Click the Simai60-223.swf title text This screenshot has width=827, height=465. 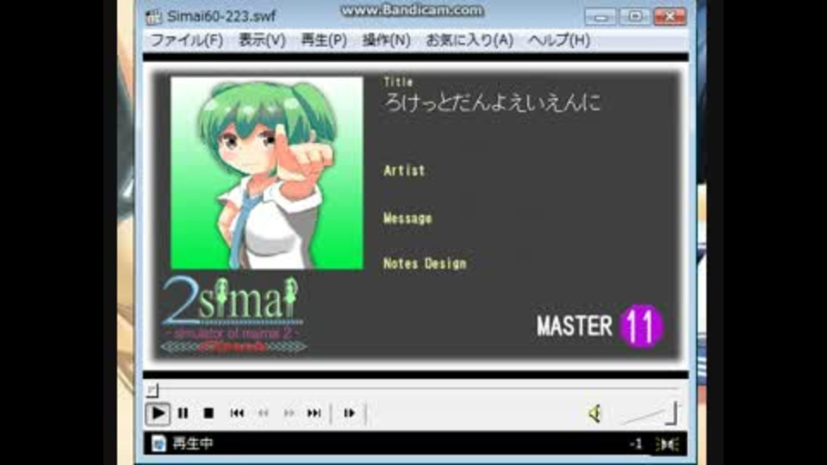(221, 16)
